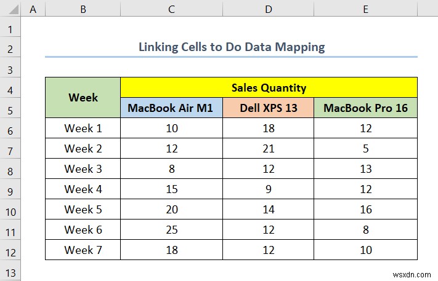Select Week 2 MacBook Pro 16 value 5
The height and width of the screenshot is (281, 438).
point(366,149)
